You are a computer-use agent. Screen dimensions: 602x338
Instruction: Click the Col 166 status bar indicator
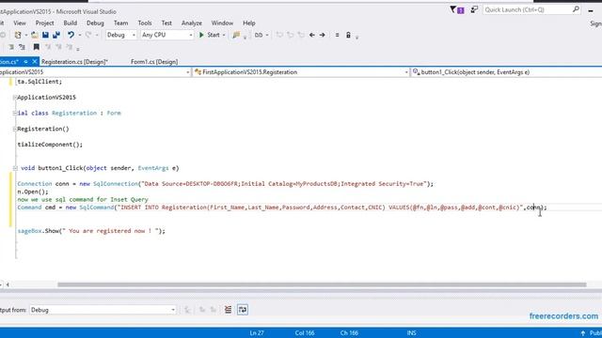305,333
